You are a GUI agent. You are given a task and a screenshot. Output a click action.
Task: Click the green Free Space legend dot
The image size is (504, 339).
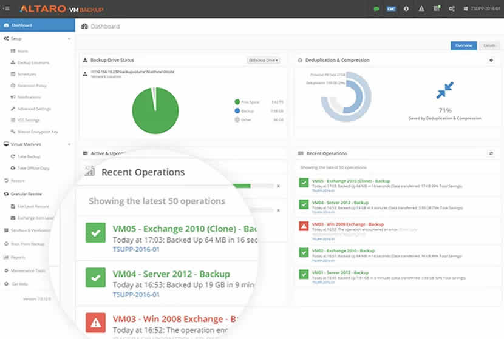(237, 102)
